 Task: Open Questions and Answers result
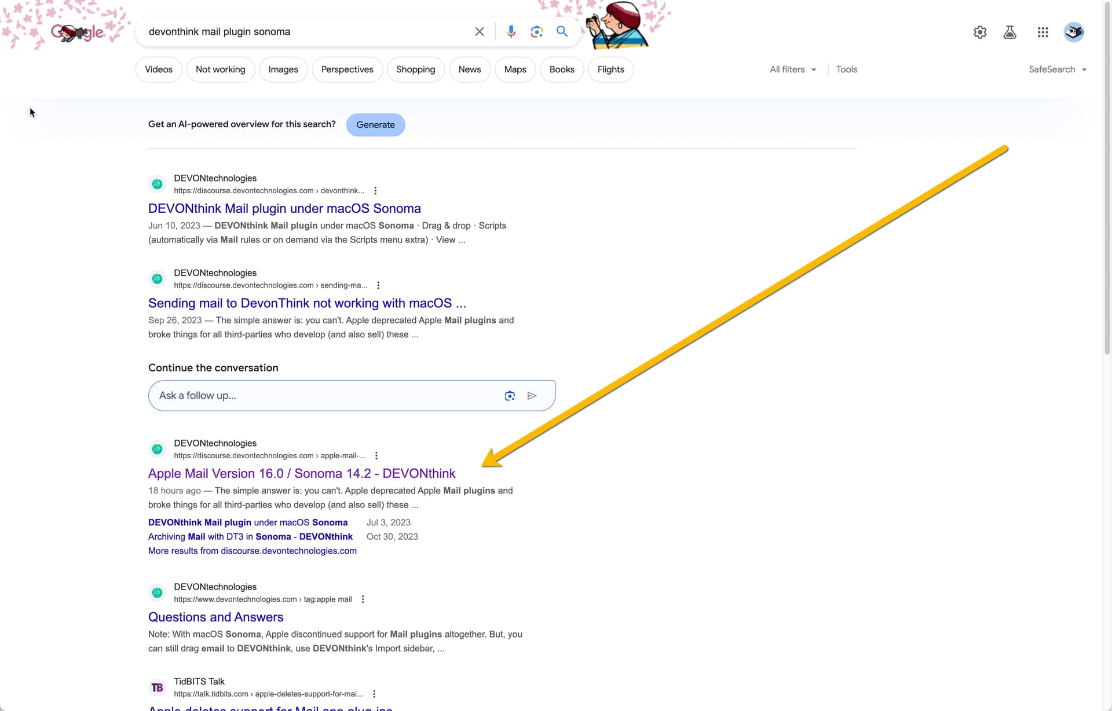coord(215,617)
